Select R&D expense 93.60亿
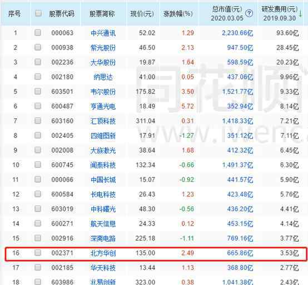 (x=287, y=33)
